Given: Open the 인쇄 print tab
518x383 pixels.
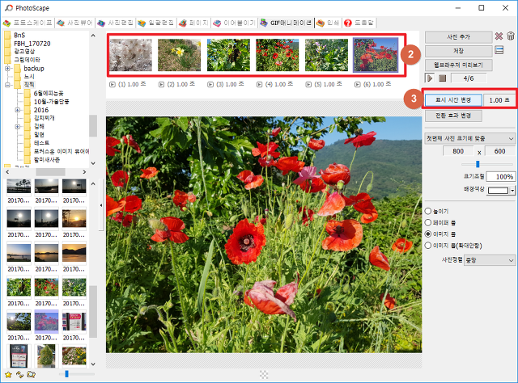Looking at the screenshot, I should pyautogui.click(x=328, y=23).
